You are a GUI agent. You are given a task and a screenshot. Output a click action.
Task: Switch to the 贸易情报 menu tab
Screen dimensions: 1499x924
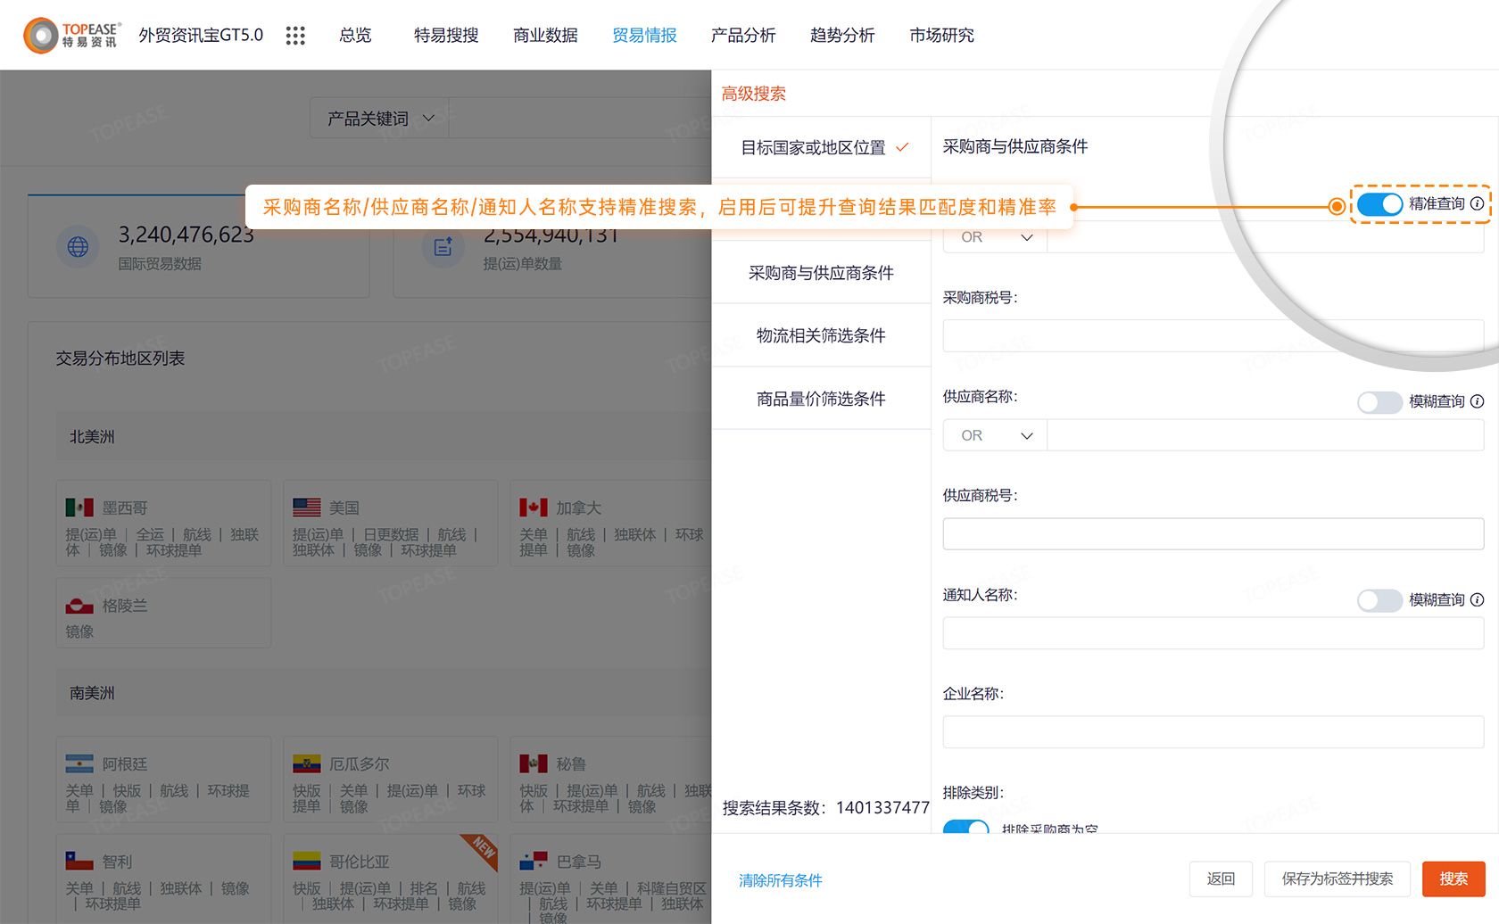[644, 36]
